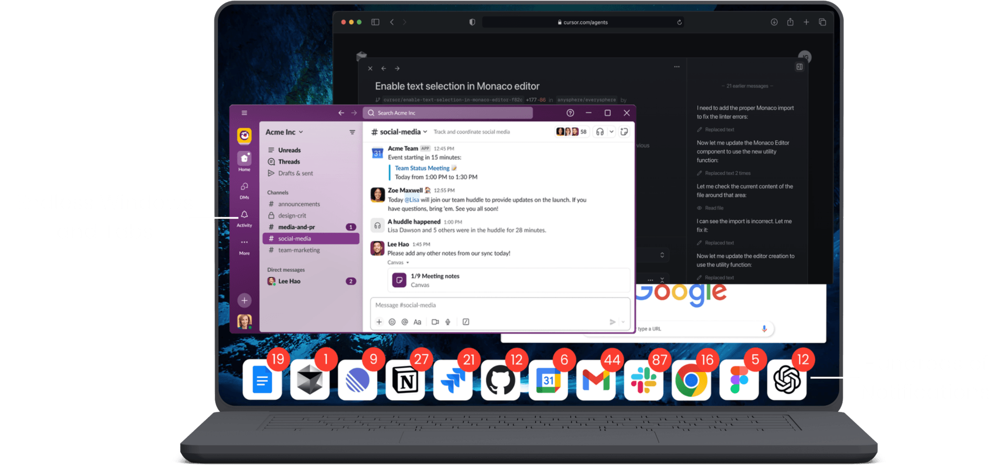Open the Team Status Meeting link
Viewport: 1003px width, 466px height.
click(422, 168)
